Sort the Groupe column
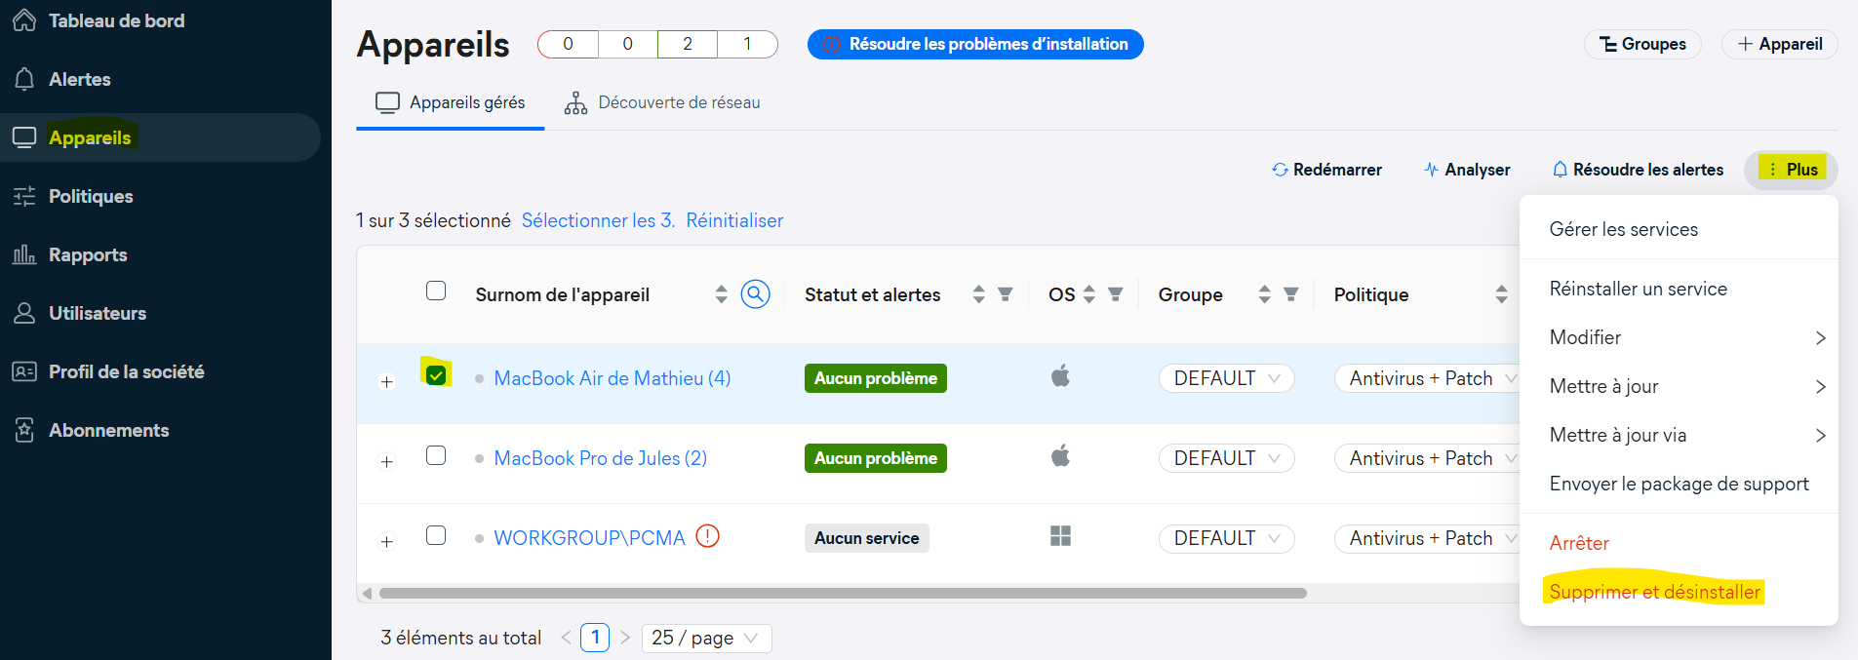 tap(1265, 293)
